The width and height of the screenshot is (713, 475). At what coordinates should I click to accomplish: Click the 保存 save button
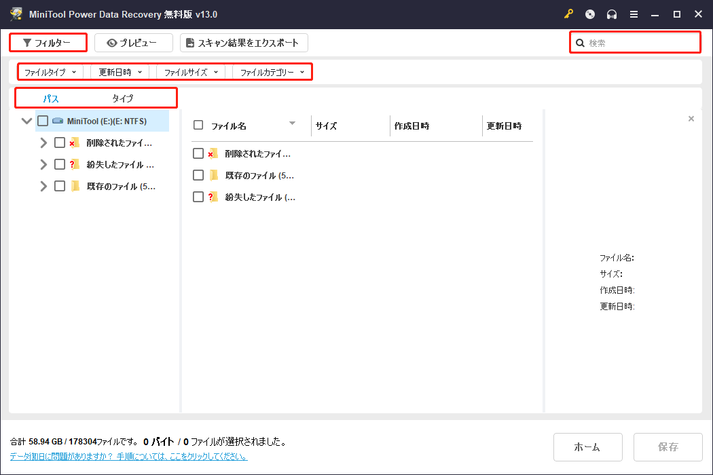(668, 447)
